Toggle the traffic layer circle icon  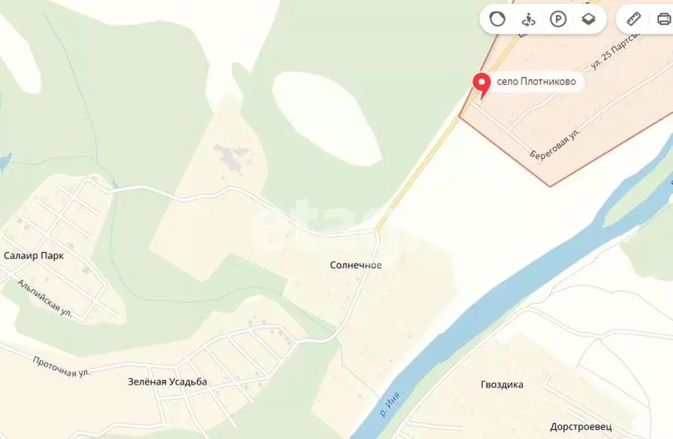click(498, 19)
